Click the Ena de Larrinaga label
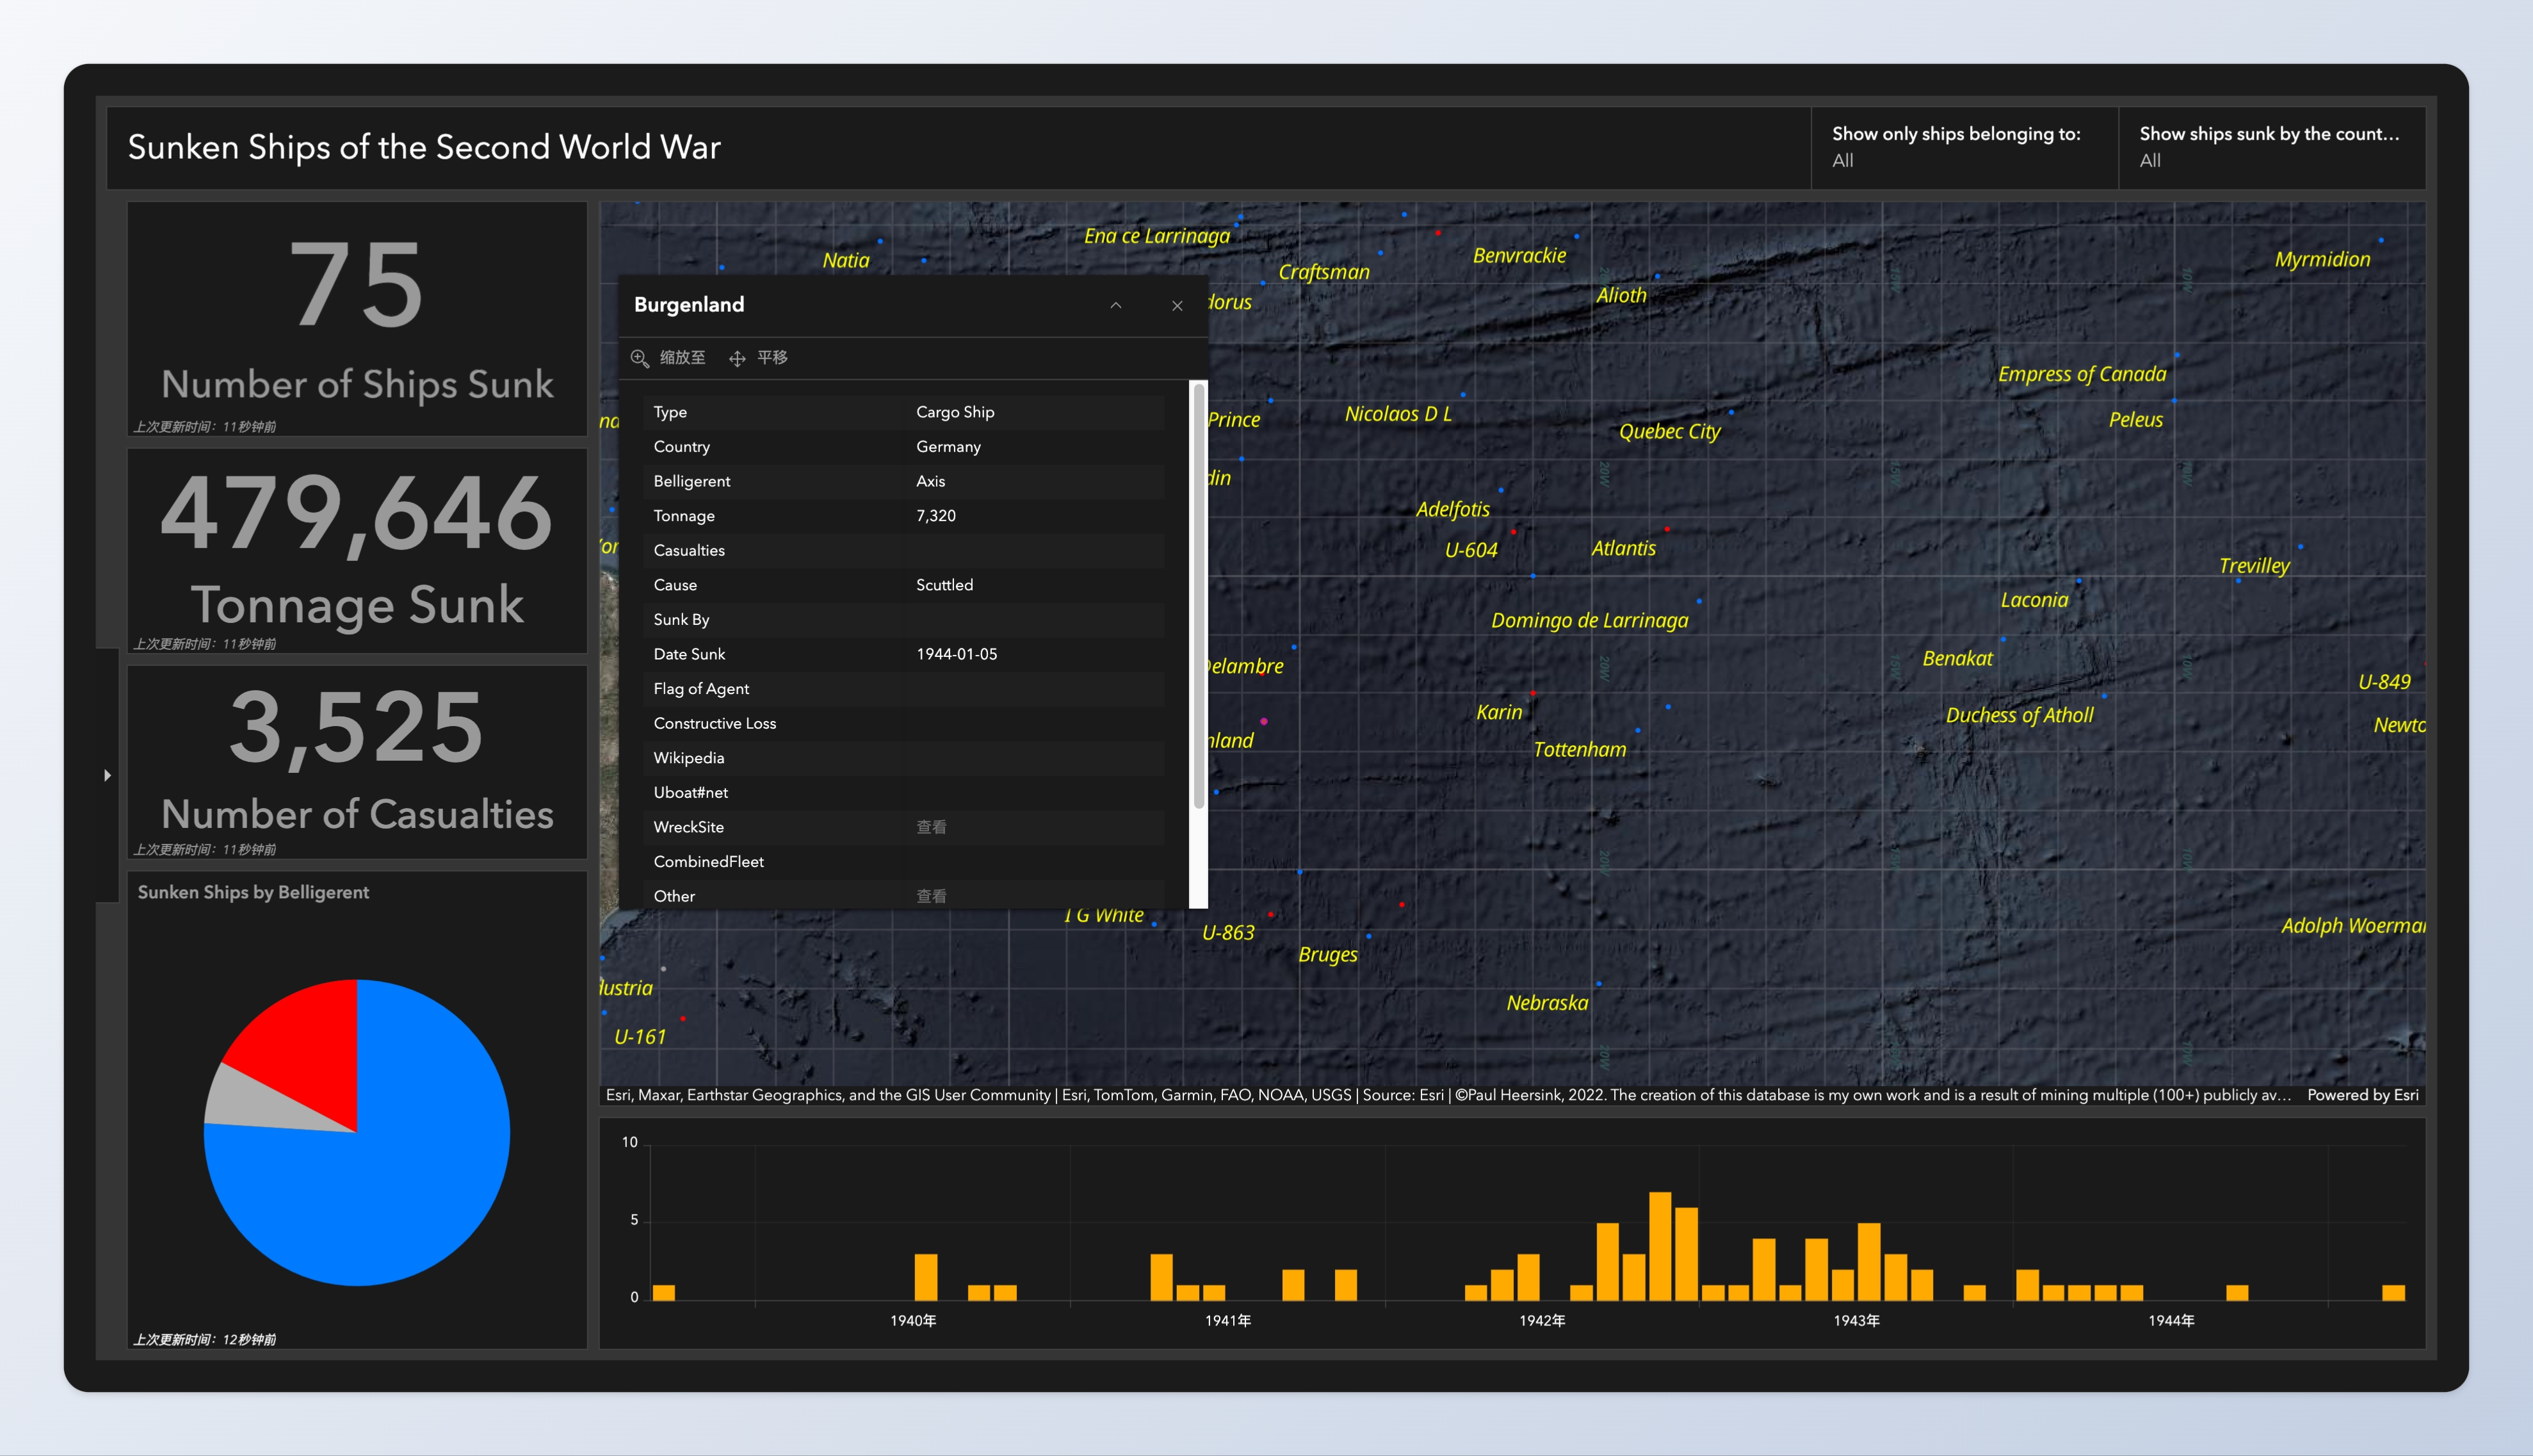This screenshot has width=2533, height=1456. pos(1157,236)
